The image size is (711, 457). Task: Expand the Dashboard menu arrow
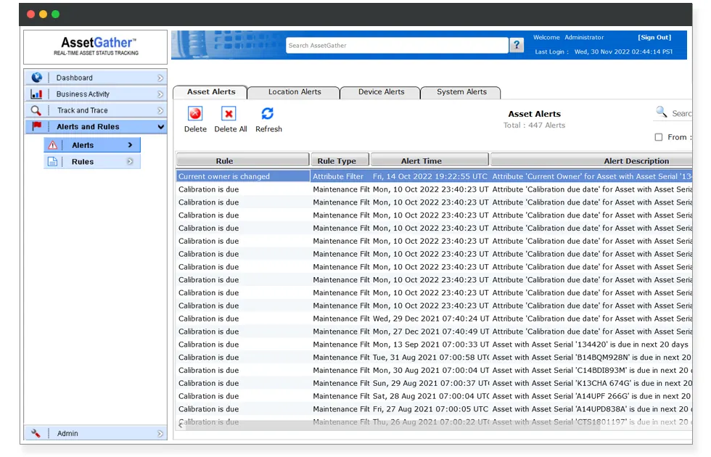pos(160,78)
